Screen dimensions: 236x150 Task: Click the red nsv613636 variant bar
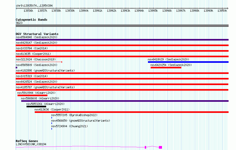tap(132, 112)
